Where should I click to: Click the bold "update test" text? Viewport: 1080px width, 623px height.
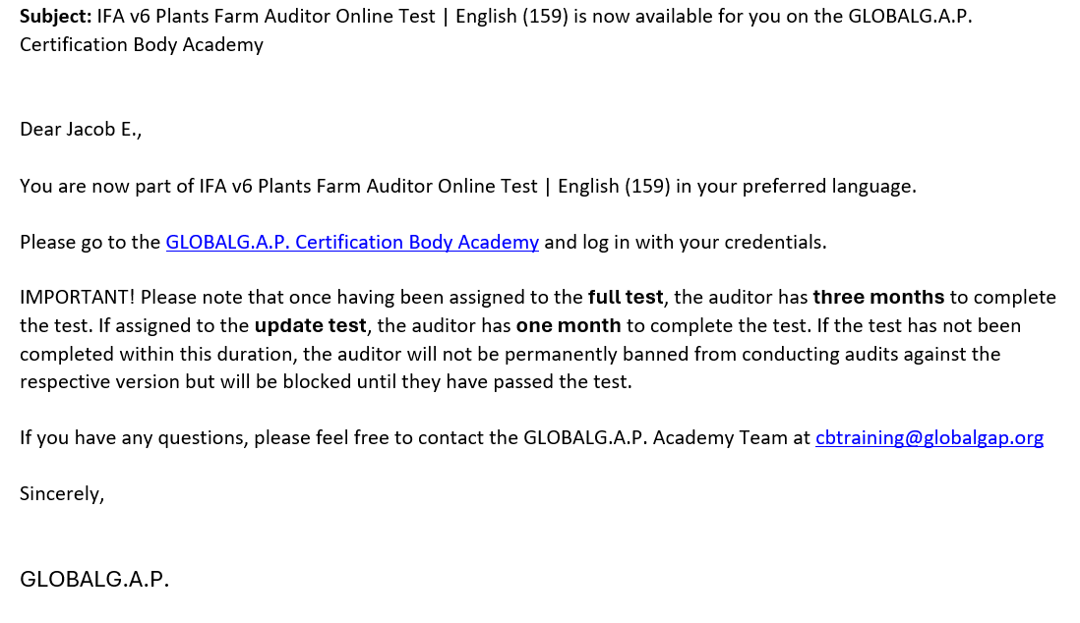(310, 325)
